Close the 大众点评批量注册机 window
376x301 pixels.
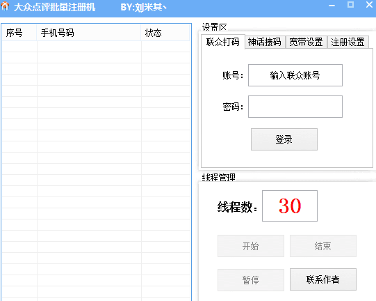[x=369, y=5]
